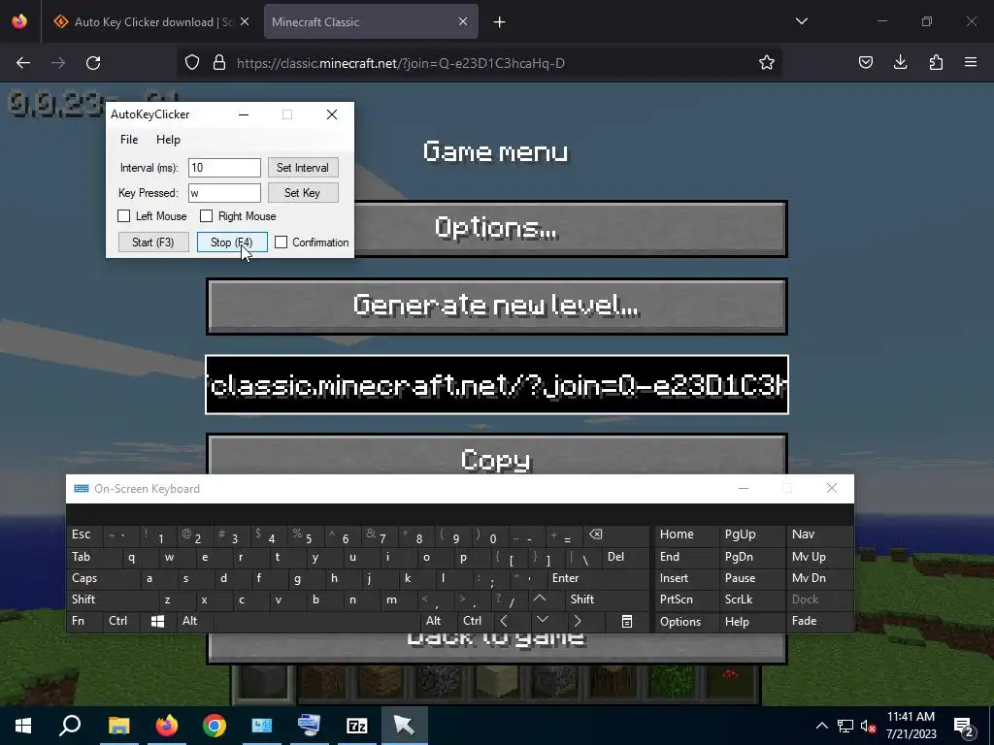Go back using the browser back arrow

pyautogui.click(x=23, y=63)
